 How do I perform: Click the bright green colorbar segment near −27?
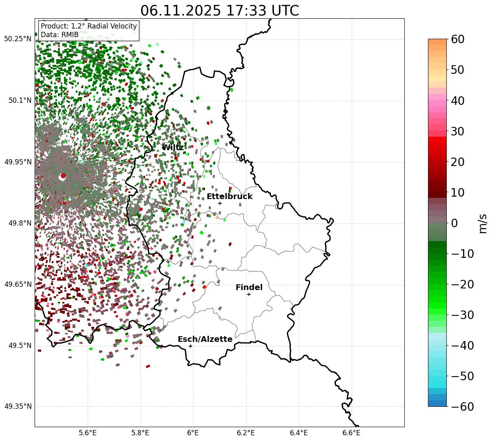pyautogui.click(x=437, y=305)
